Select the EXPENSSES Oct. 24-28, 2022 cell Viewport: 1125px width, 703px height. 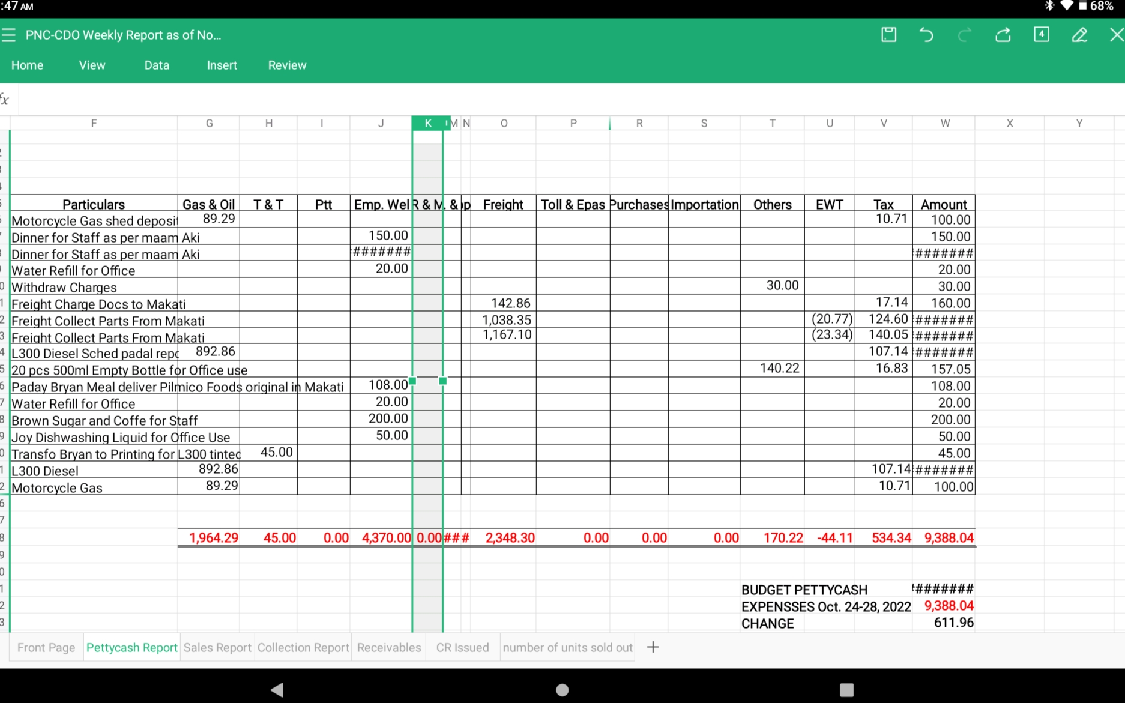tap(826, 606)
